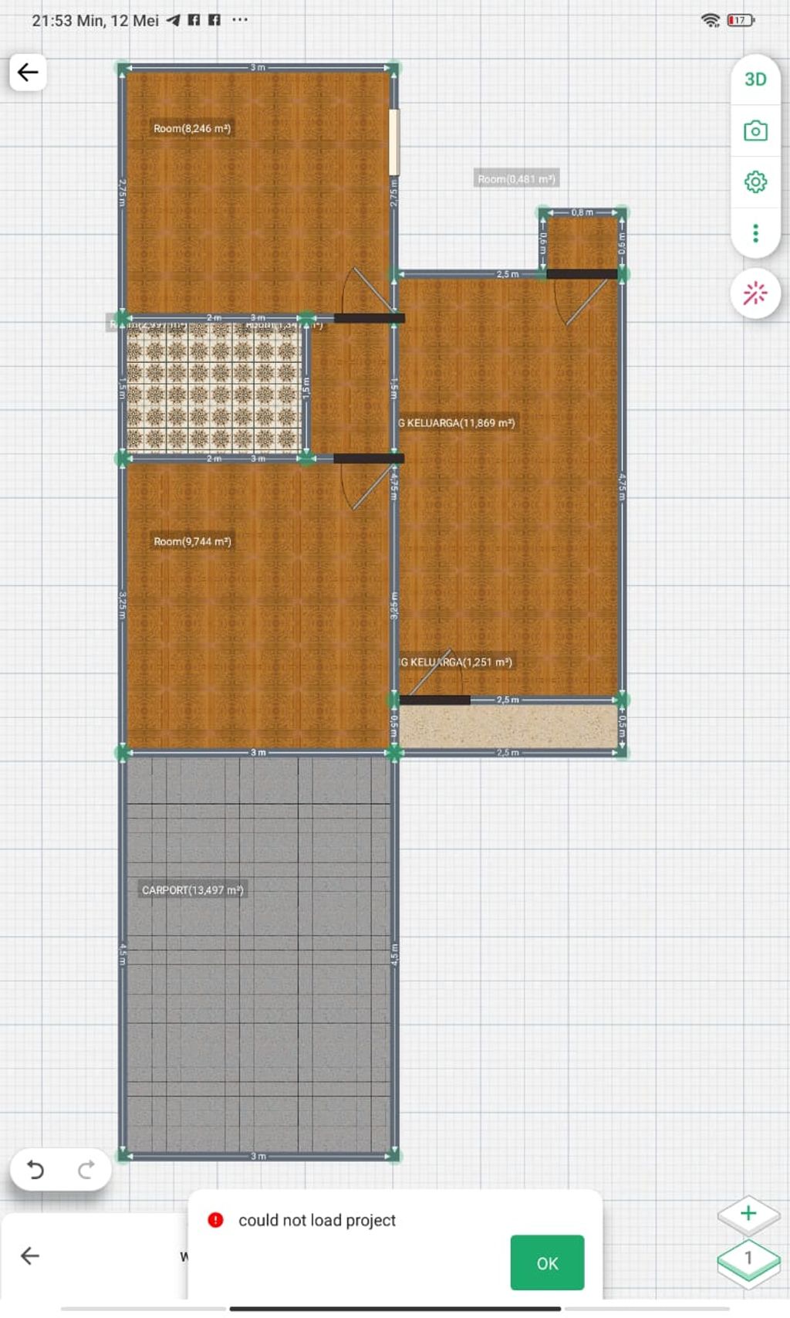Open the camera snapshot tool
The width and height of the screenshot is (790, 1318).
755,130
